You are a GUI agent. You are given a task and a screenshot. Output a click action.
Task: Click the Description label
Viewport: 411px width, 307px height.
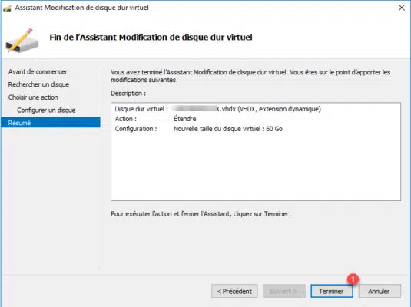tap(128, 94)
